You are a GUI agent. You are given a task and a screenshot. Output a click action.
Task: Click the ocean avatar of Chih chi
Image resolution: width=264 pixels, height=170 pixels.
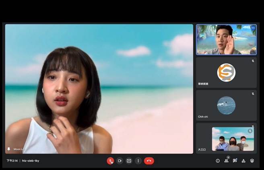pyautogui.click(x=226, y=105)
